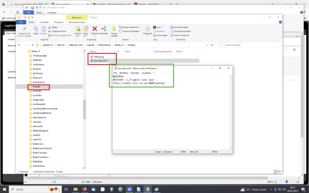Image resolution: width=309 pixels, height=193 pixels.
Task: Click the up-arrow navigation button in Explorer
Action: click(32, 45)
